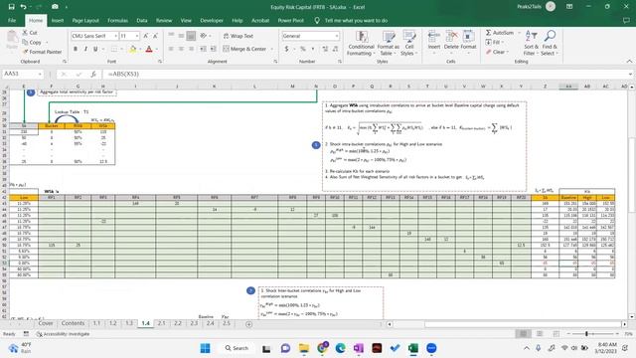Viewport: 636px width, 358px height.
Task: Toggle Italic formatting
Action: 85,49
